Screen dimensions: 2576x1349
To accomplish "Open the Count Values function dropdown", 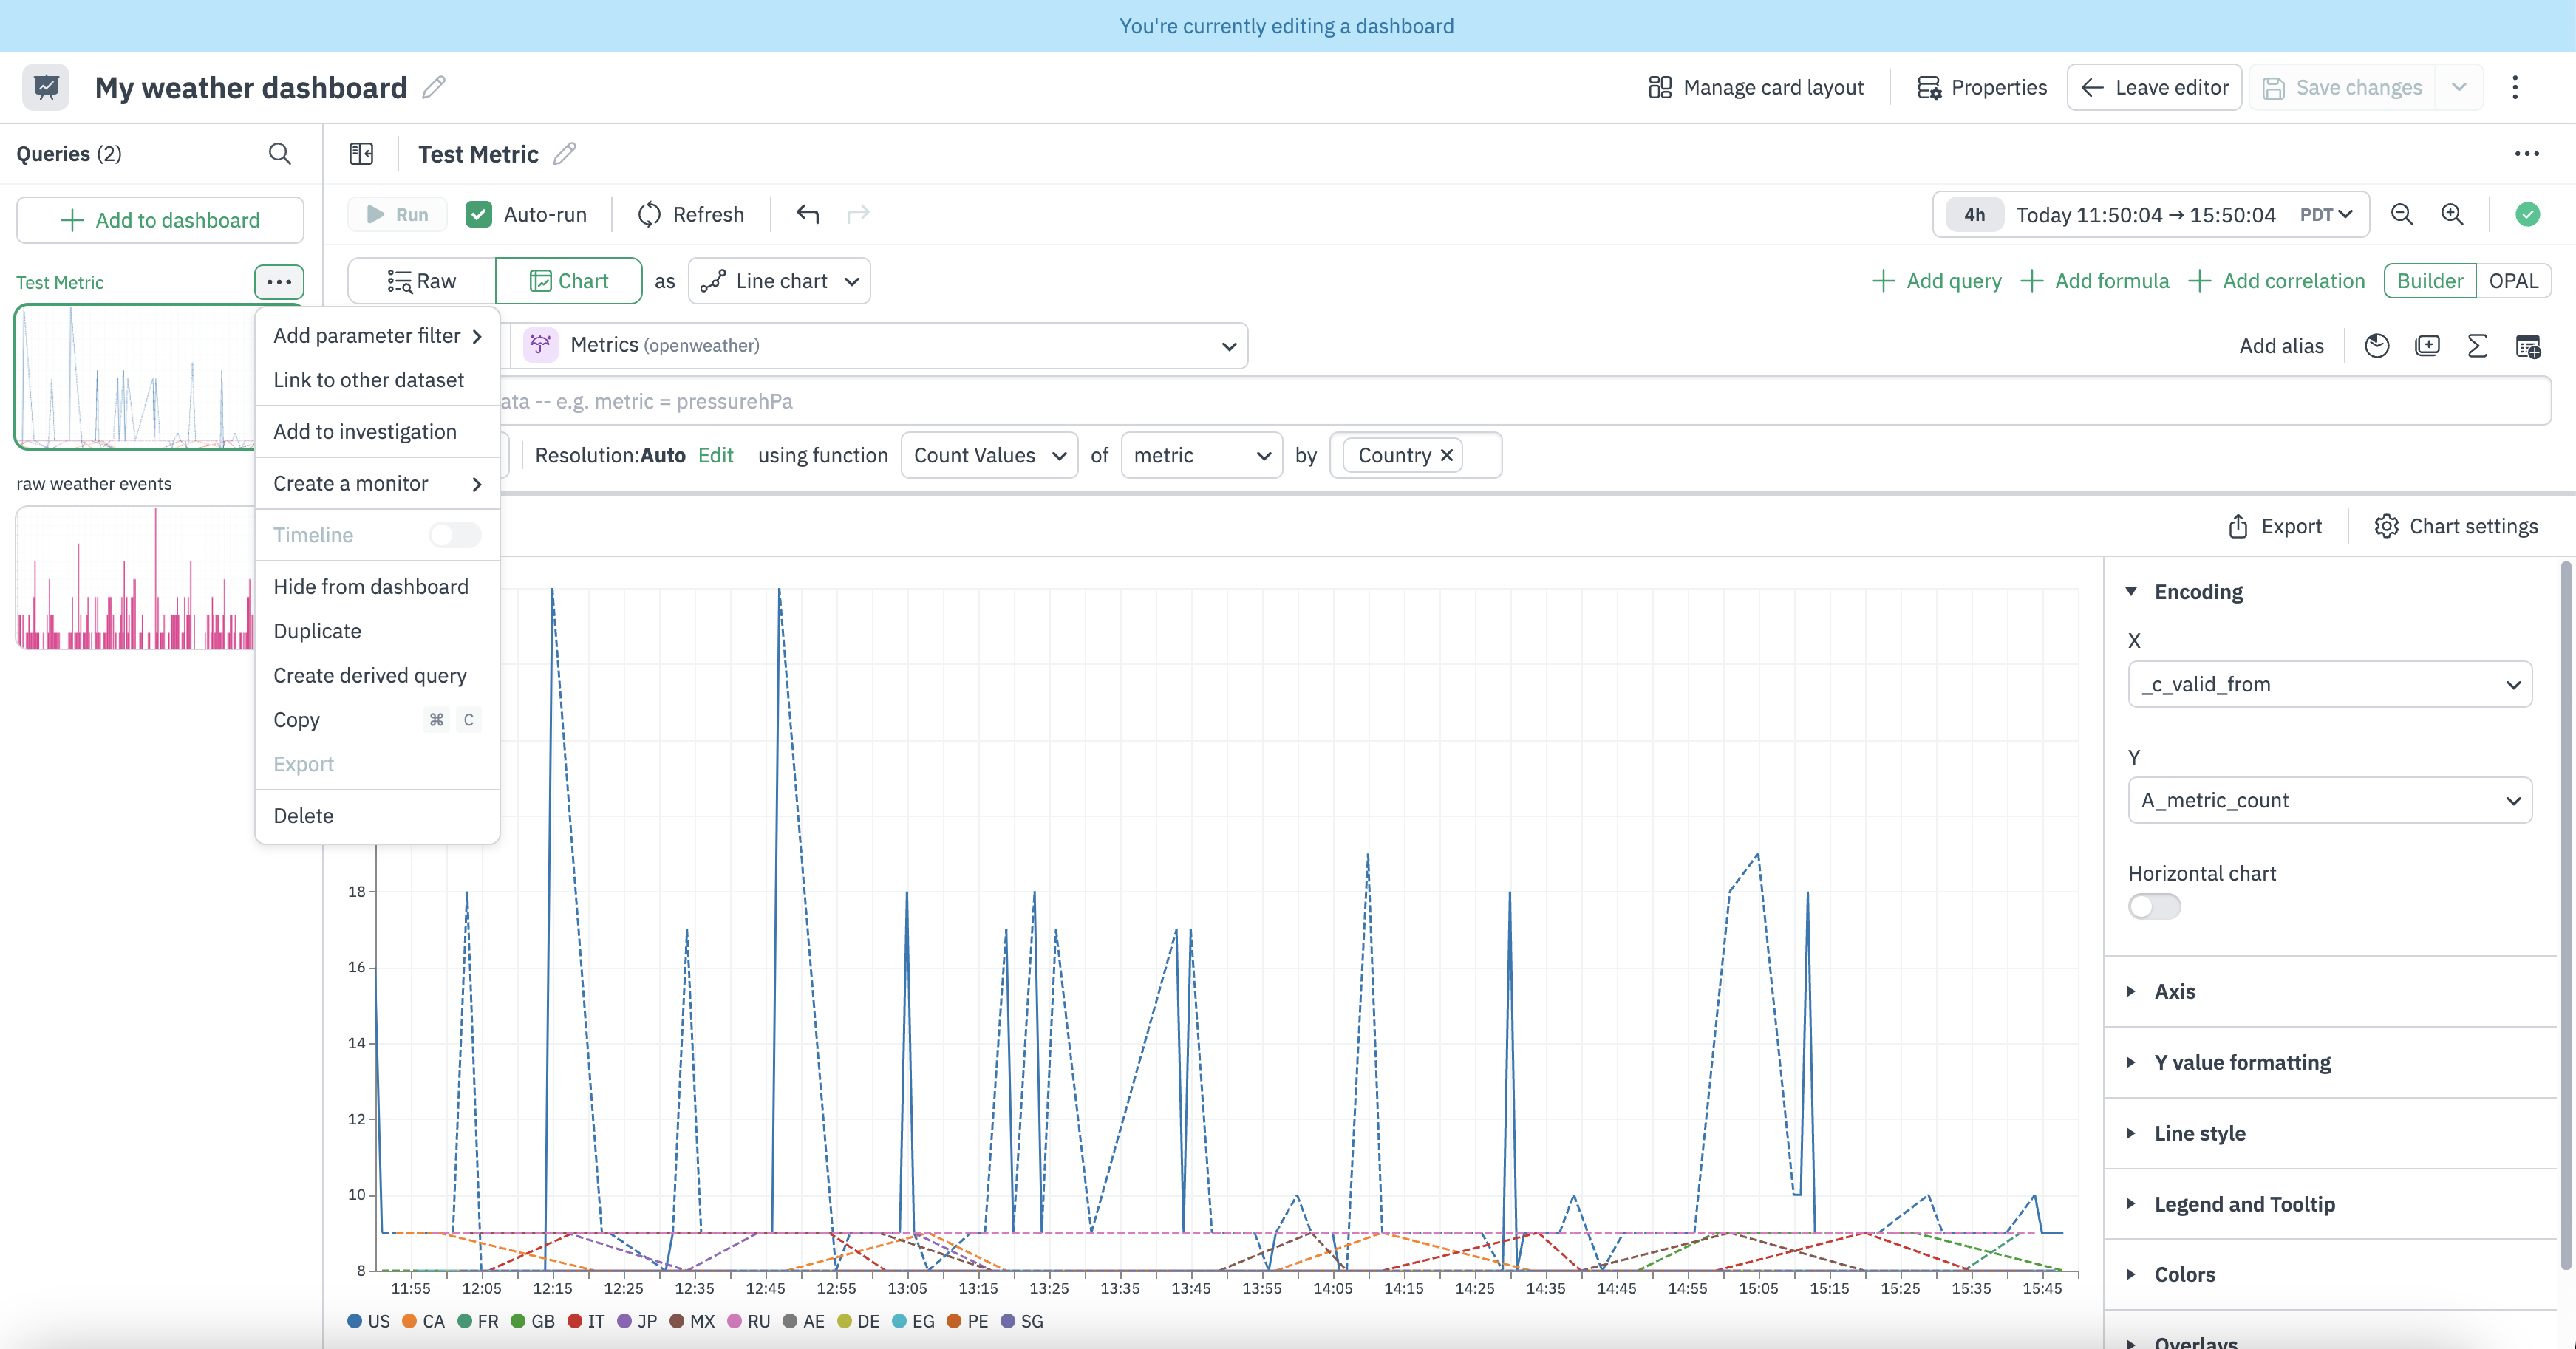I will coord(988,455).
